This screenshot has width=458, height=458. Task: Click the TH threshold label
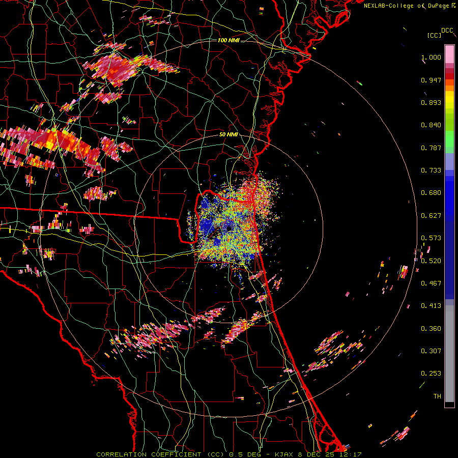point(437,396)
